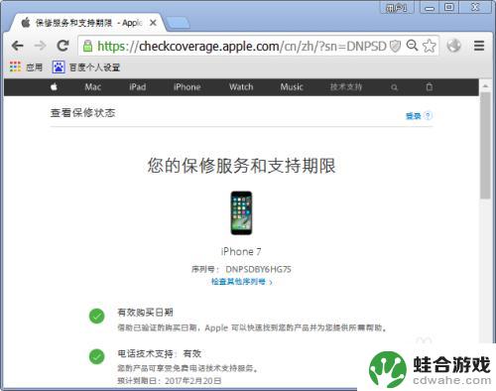The width and height of the screenshot is (496, 391).
Task: Open the Music menu item
Action: pos(292,87)
